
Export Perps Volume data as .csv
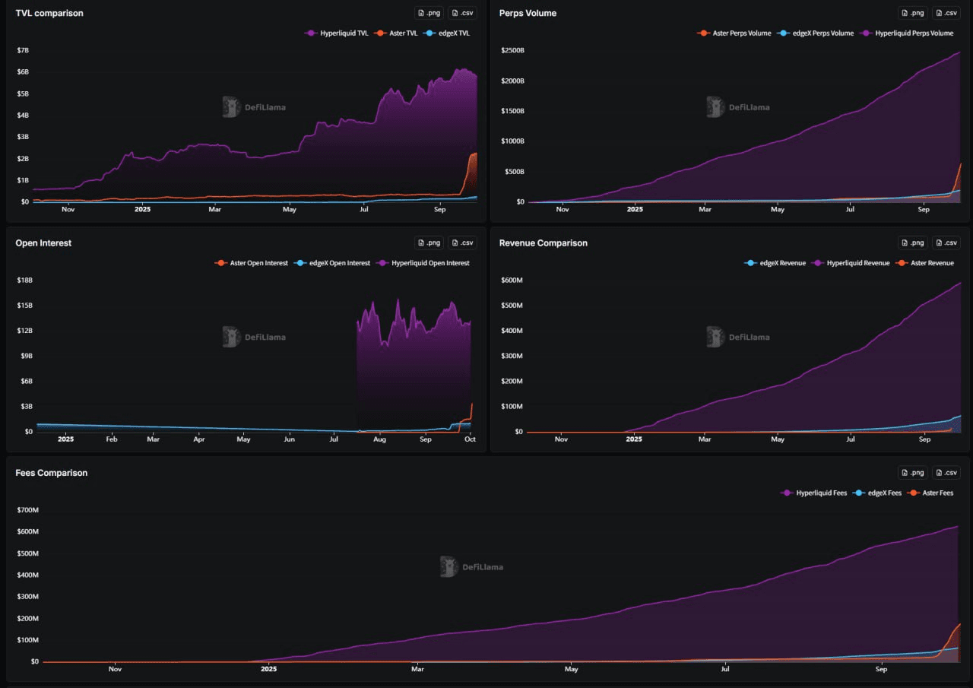click(x=946, y=13)
